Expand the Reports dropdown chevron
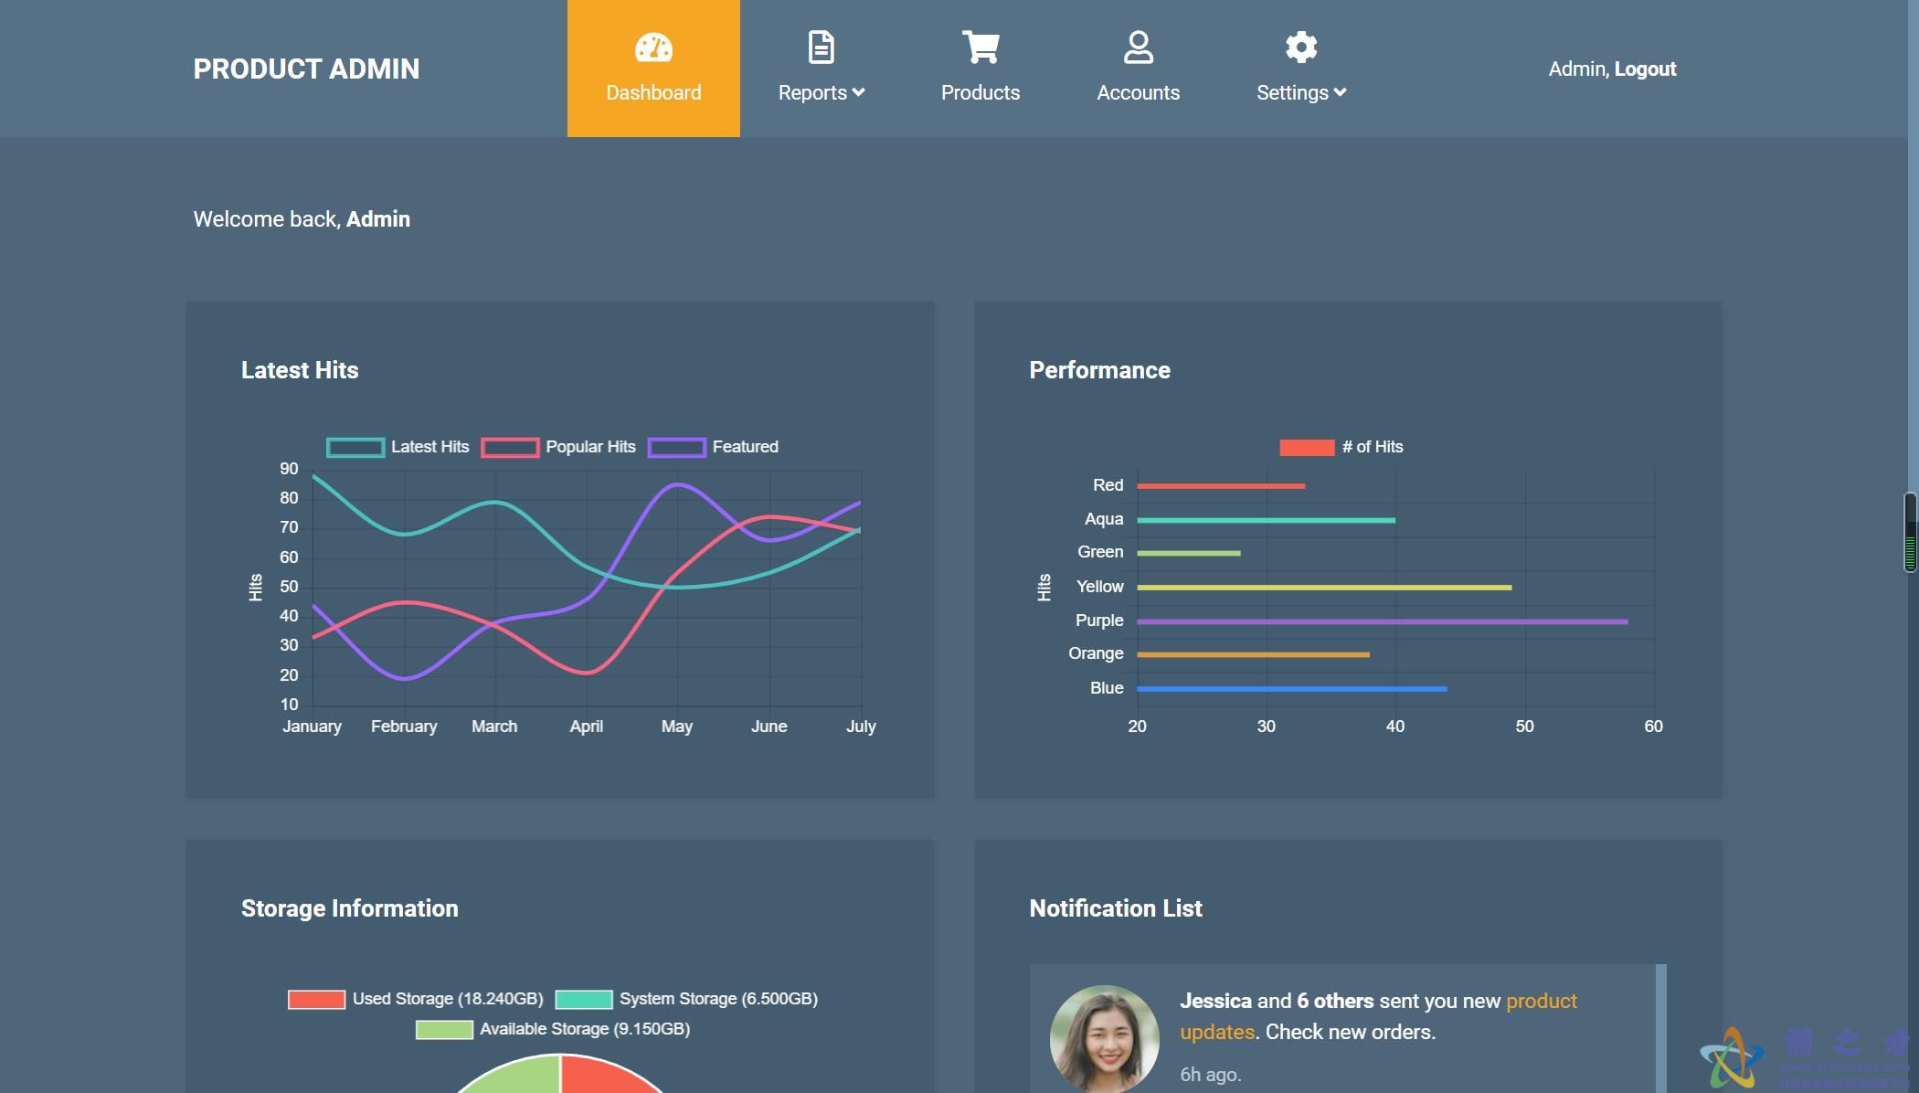Viewport: 1919px width, 1093px height. 858,92
